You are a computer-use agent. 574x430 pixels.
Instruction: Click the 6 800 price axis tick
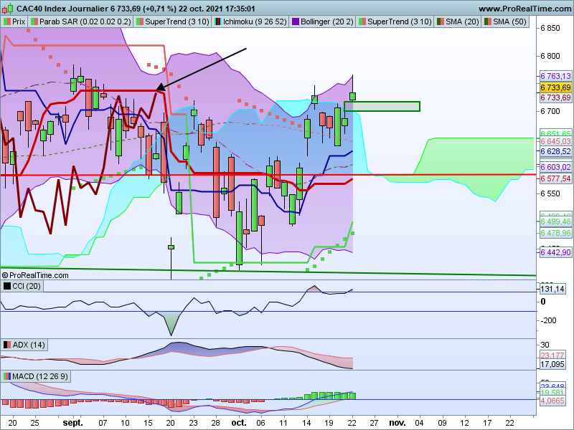pos(550,56)
